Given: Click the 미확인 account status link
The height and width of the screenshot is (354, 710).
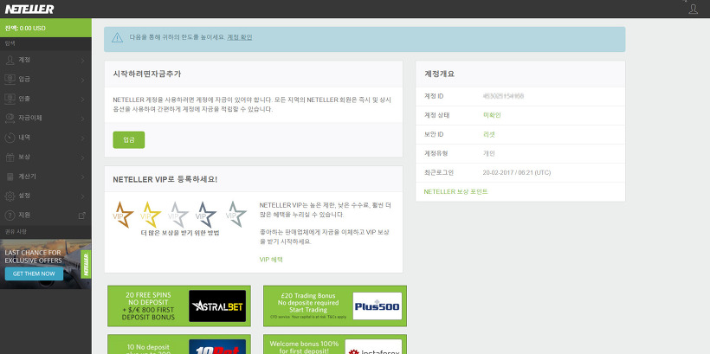Looking at the screenshot, I should pyautogui.click(x=492, y=115).
